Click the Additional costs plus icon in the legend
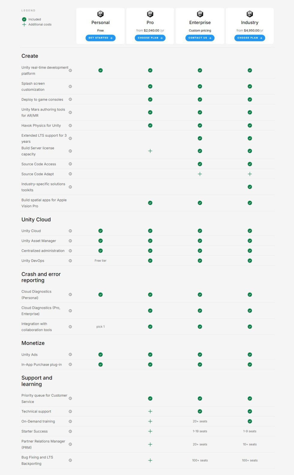This screenshot has width=294, height=475. (x=24, y=25)
